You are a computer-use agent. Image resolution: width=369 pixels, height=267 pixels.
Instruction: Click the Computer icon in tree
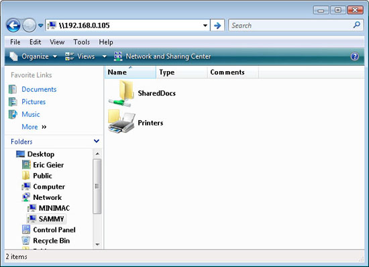26,186
